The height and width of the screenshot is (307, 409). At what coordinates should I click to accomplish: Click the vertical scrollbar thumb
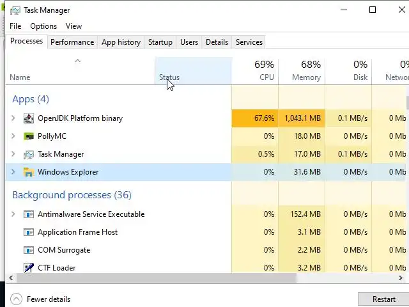pyautogui.click(x=408, y=102)
